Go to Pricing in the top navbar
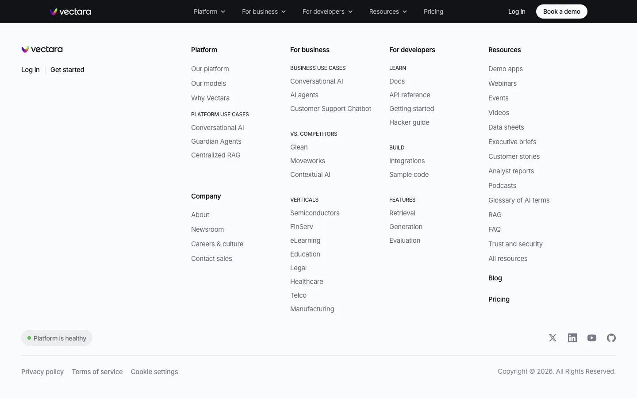The height and width of the screenshot is (398, 637). pos(434,11)
